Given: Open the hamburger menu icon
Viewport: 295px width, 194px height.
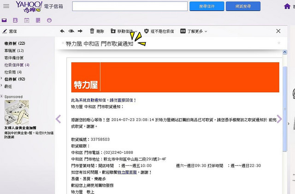Looking at the screenshot, I should (6, 6).
